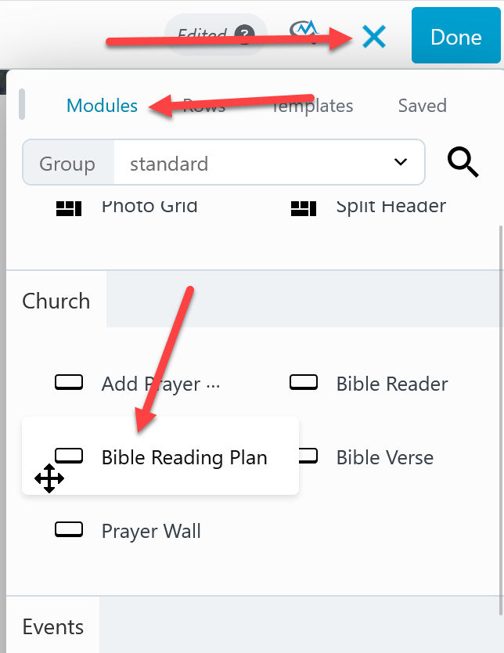Click the Add Prayer module icon
This screenshot has height=653, width=504.
(x=69, y=383)
